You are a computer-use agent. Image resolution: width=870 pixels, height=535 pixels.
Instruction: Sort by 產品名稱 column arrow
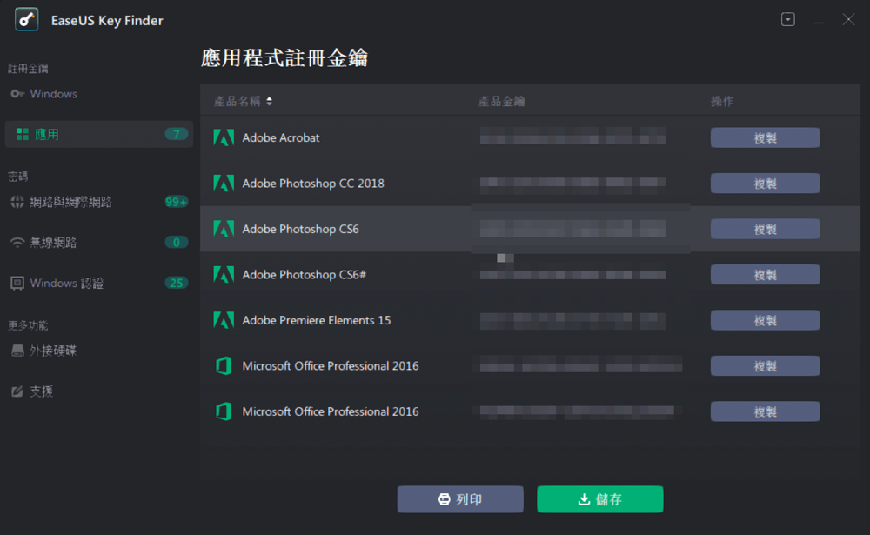point(269,101)
